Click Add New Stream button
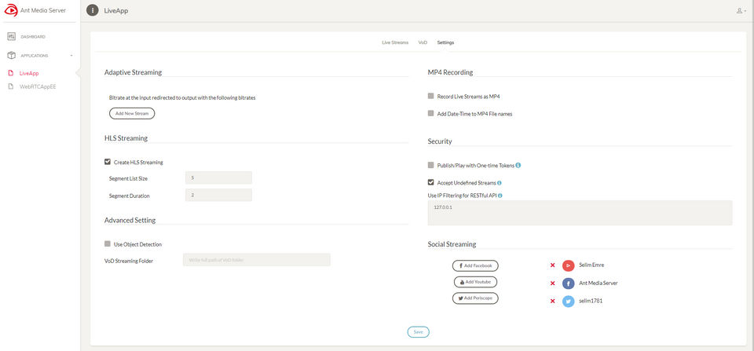Viewport: 754px width, 351px height. point(132,113)
